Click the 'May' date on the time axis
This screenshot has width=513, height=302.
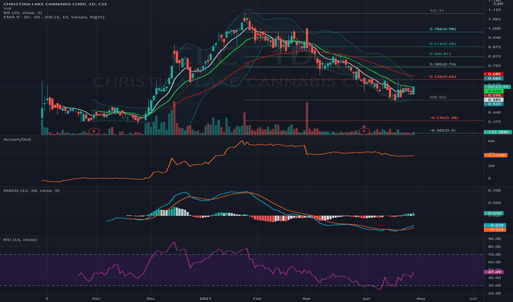coord(421,298)
